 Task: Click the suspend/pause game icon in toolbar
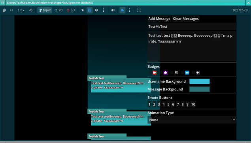coord(4,10)
